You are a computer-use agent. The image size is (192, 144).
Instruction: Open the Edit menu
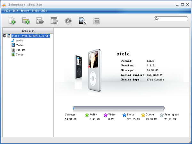click(x=15, y=11)
